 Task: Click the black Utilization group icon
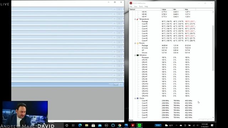coord(138,55)
